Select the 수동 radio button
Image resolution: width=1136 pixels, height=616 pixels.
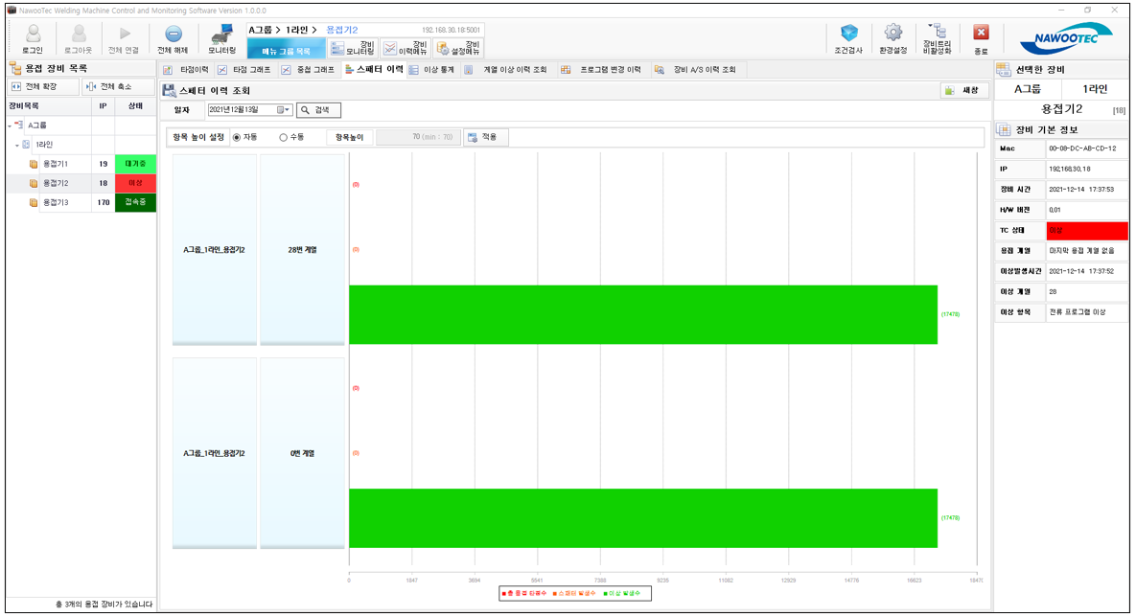283,138
